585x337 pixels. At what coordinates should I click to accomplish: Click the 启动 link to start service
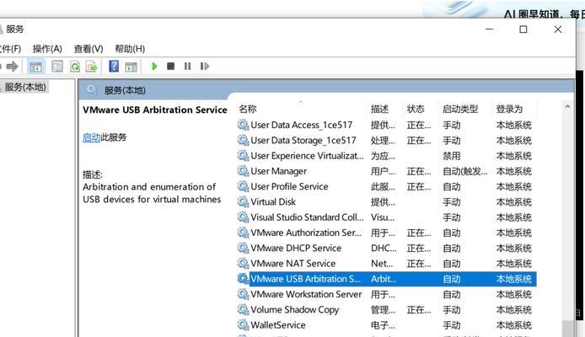[91, 137]
